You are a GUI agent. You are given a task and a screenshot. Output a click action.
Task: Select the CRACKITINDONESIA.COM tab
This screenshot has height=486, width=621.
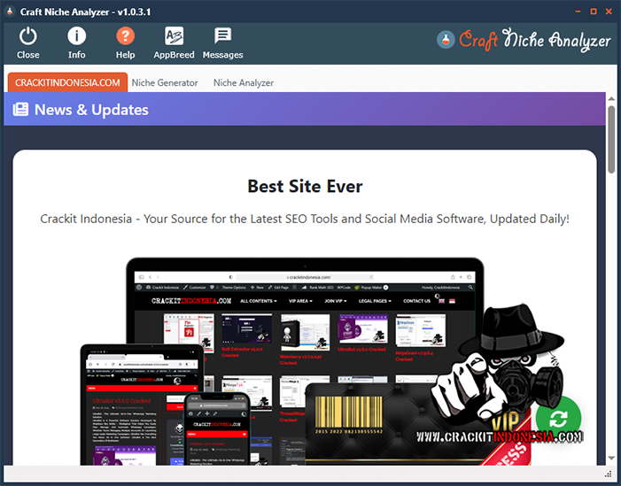pyautogui.click(x=67, y=82)
